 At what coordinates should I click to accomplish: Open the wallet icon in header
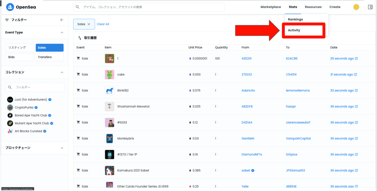[370, 7]
